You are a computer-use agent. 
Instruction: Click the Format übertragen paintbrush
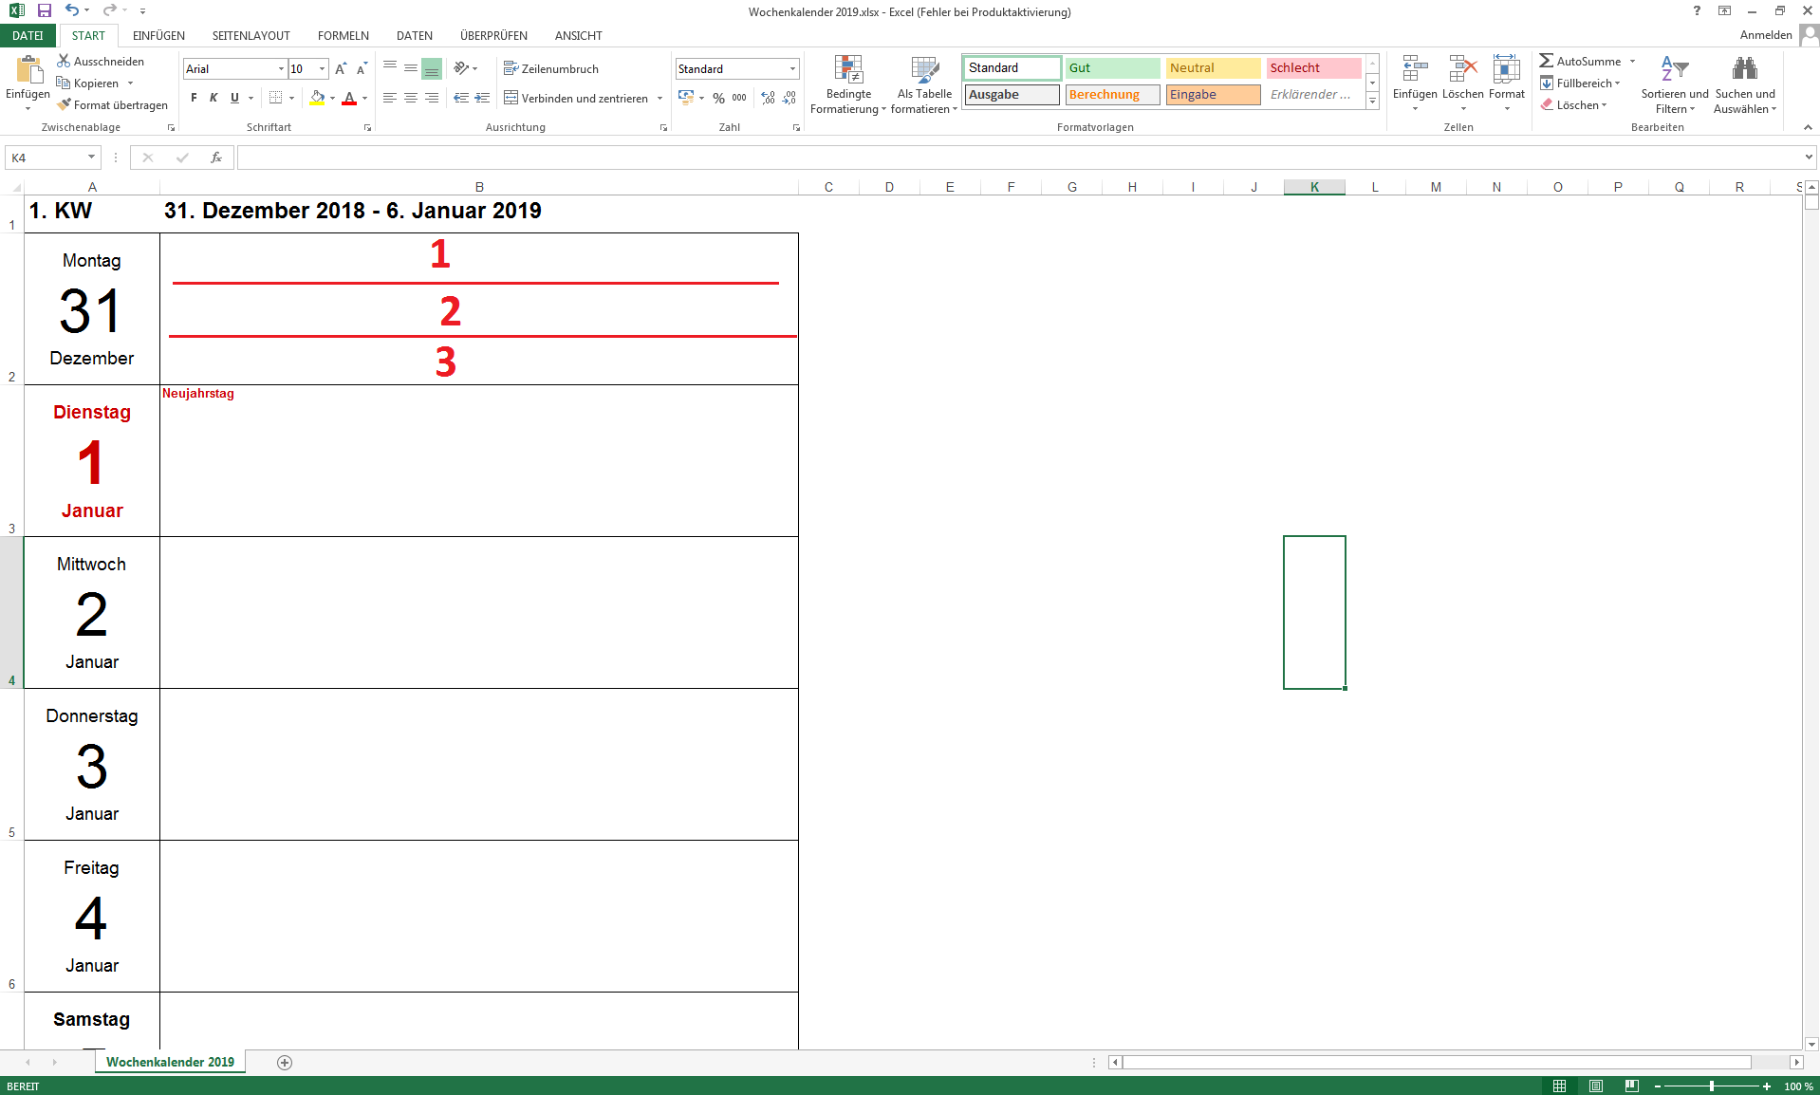point(64,104)
